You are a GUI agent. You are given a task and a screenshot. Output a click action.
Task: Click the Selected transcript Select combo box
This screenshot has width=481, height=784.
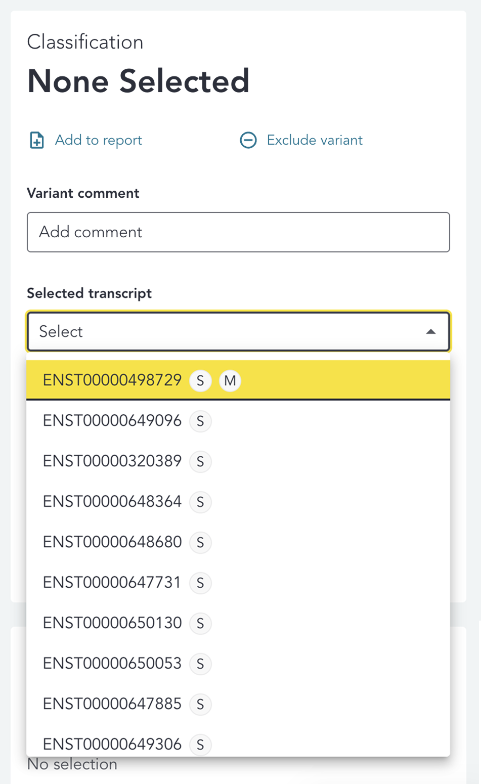pyautogui.click(x=228, y=332)
